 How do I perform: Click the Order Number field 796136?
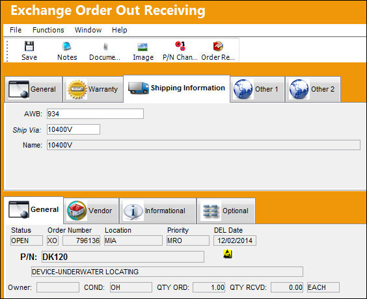tap(81, 240)
